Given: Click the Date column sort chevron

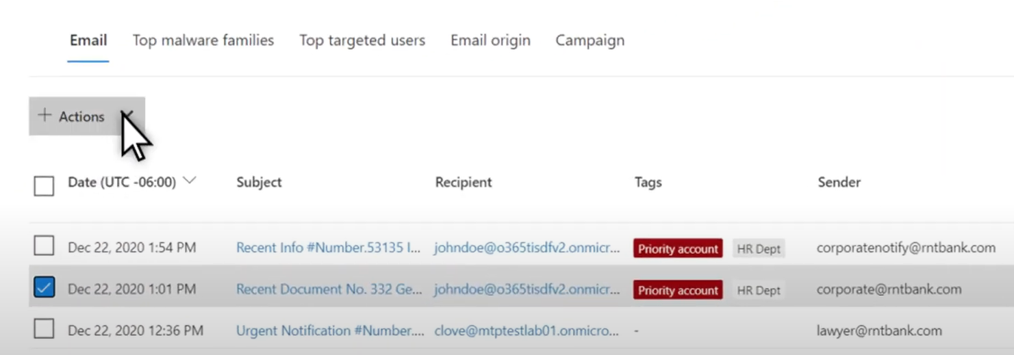Looking at the screenshot, I should pos(190,181).
